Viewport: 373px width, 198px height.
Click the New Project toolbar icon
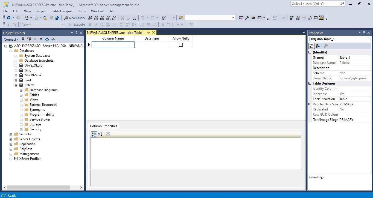coord(27,18)
